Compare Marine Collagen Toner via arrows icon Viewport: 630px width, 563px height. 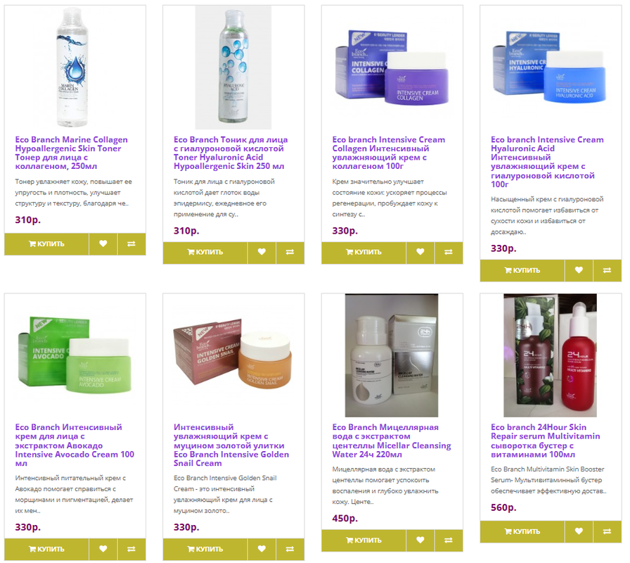pyautogui.click(x=131, y=244)
